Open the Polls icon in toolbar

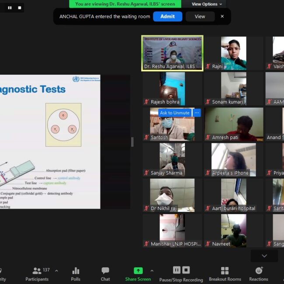pos(76,274)
